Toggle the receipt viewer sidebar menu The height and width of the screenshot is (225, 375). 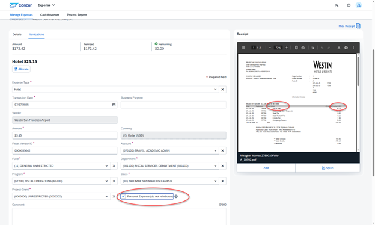243,48
